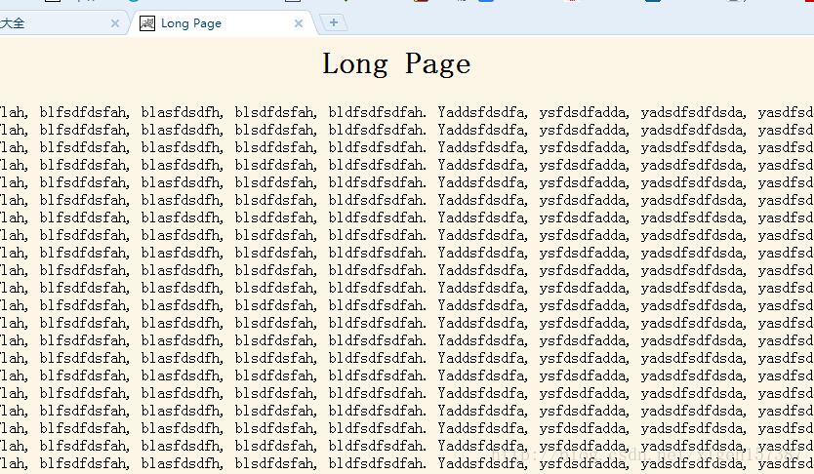
Task: Click the Long Page heading on page
Action: 396,64
